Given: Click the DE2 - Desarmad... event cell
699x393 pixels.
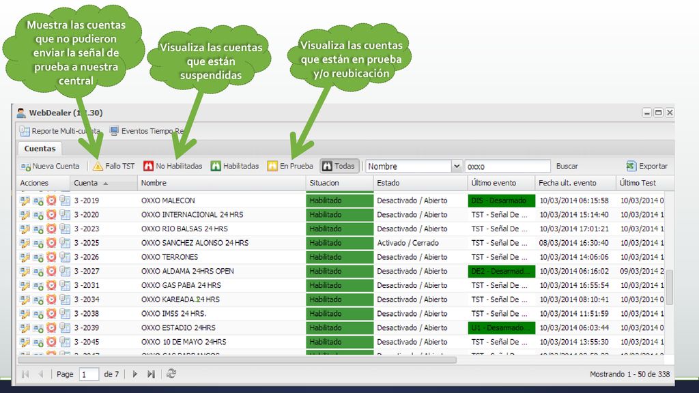Looking at the screenshot, I should click(x=502, y=272).
